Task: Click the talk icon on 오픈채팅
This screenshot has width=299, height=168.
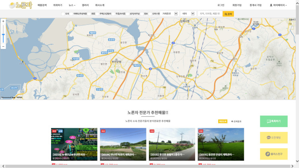Action: click(269, 137)
